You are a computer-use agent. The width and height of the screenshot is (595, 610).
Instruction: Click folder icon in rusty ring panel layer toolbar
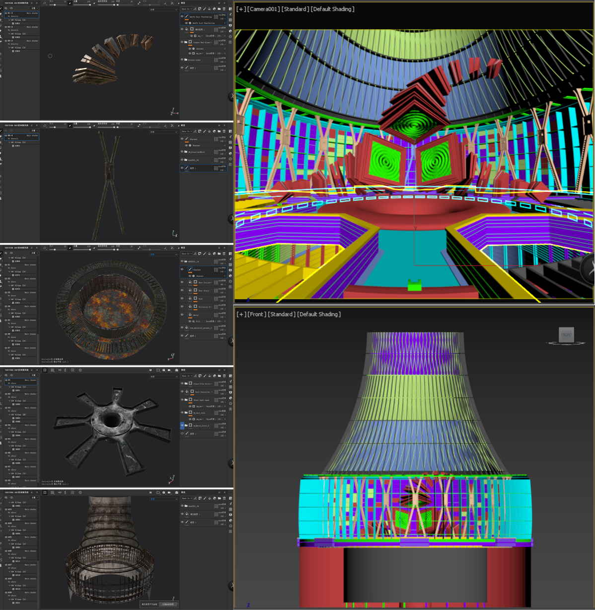pyautogui.click(x=219, y=254)
